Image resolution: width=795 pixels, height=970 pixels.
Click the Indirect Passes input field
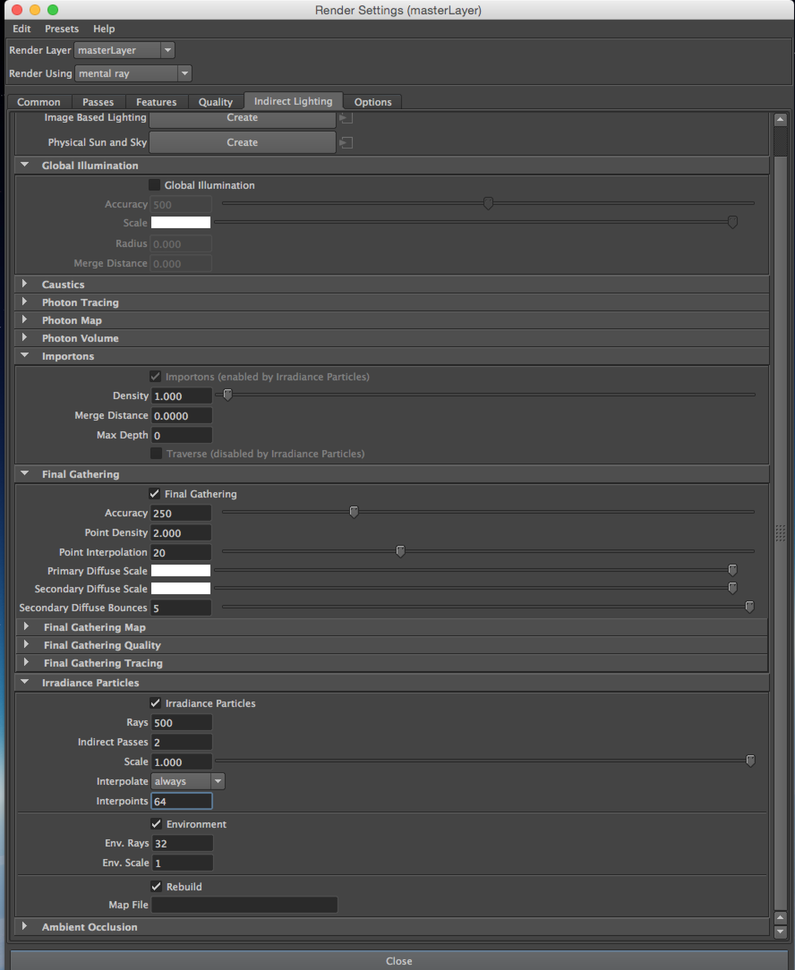pos(181,742)
